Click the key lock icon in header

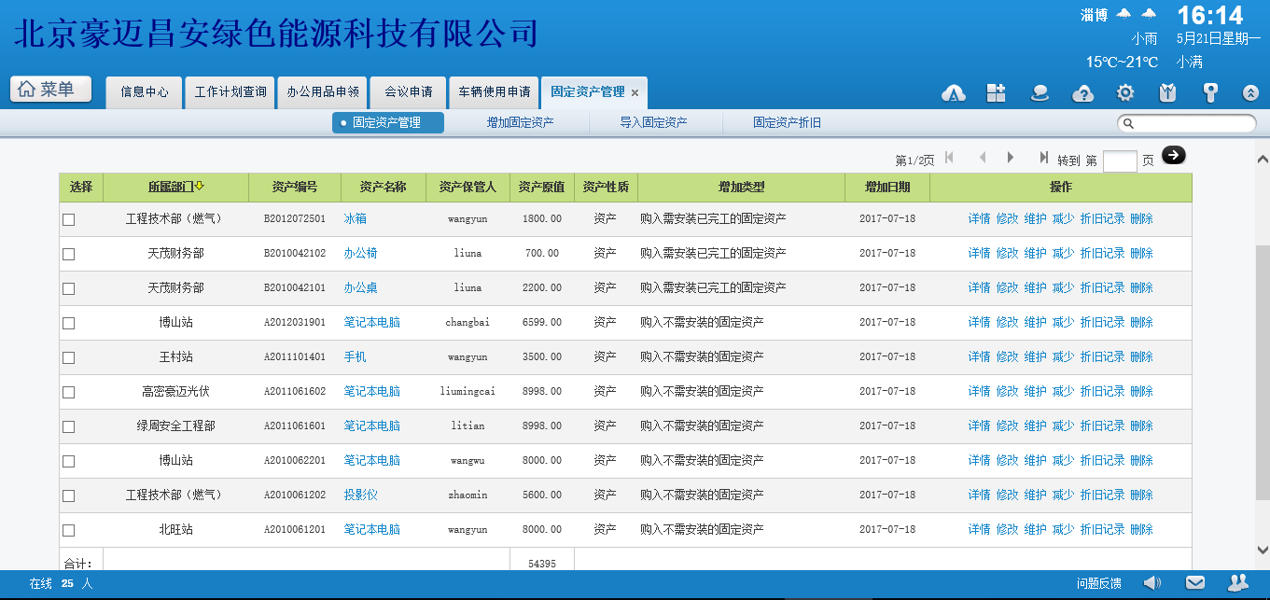[1210, 92]
